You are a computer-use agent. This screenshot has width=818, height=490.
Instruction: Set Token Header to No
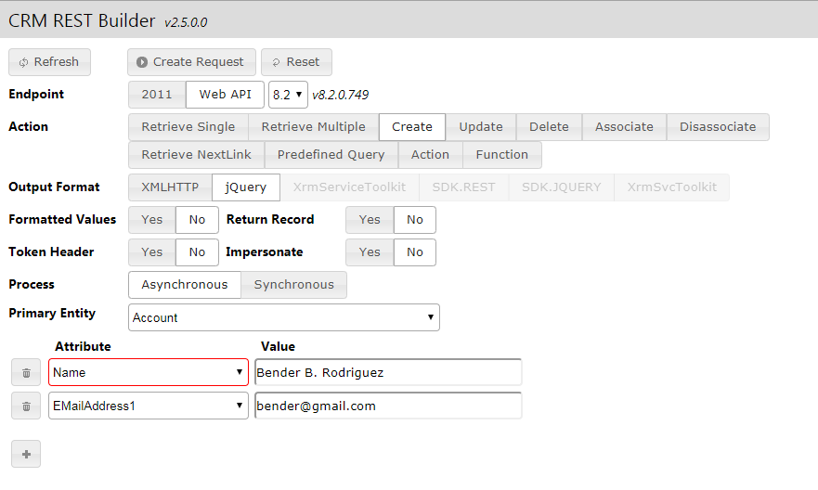tap(197, 251)
